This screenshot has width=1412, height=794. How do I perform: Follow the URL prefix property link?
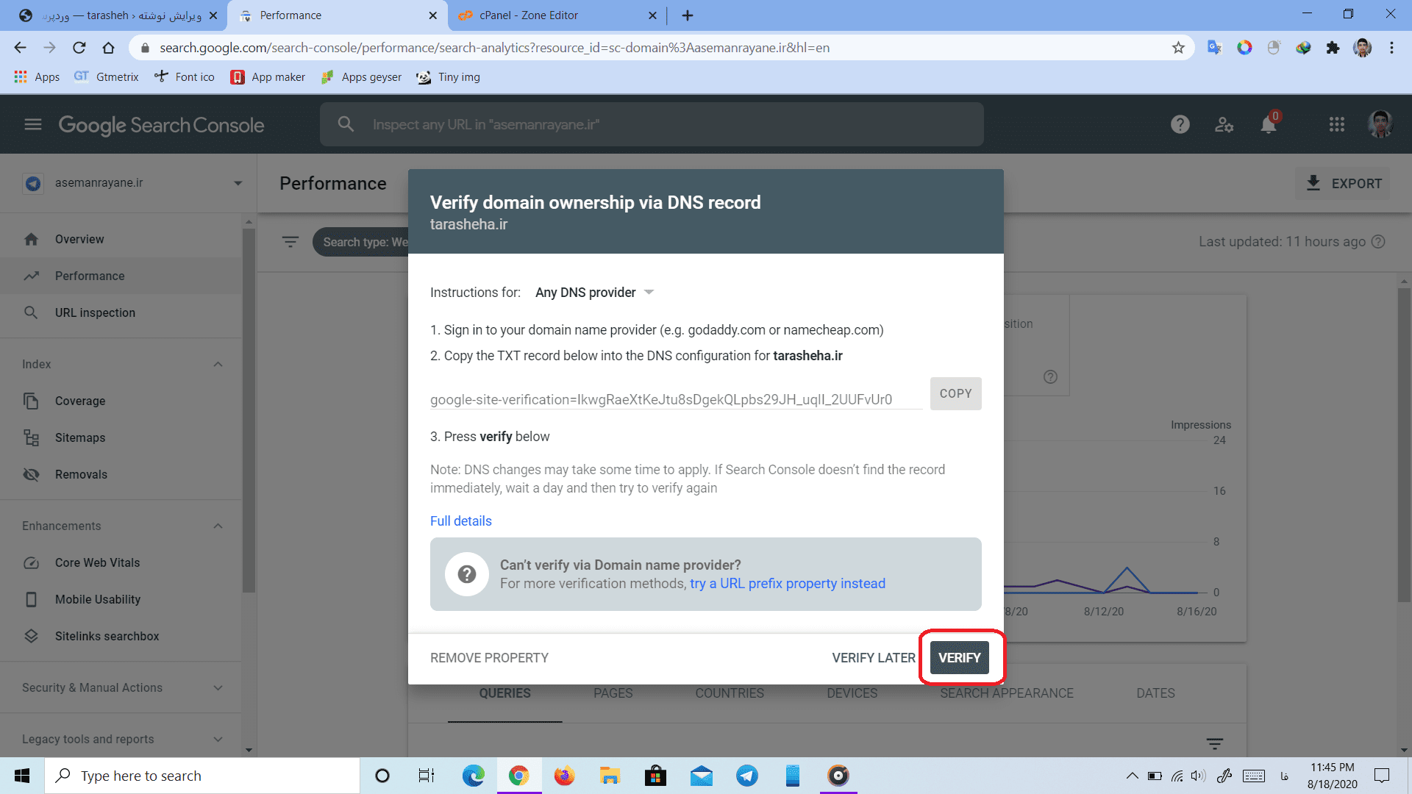click(x=788, y=584)
